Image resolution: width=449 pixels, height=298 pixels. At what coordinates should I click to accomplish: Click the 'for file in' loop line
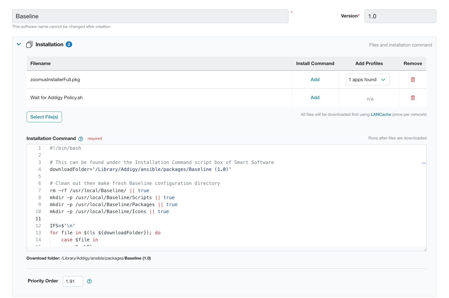pyautogui.click(x=105, y=233)
